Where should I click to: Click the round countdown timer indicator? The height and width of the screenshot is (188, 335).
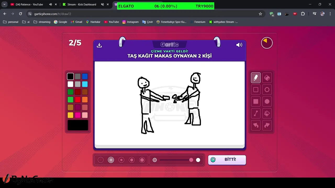pos(267,43)
